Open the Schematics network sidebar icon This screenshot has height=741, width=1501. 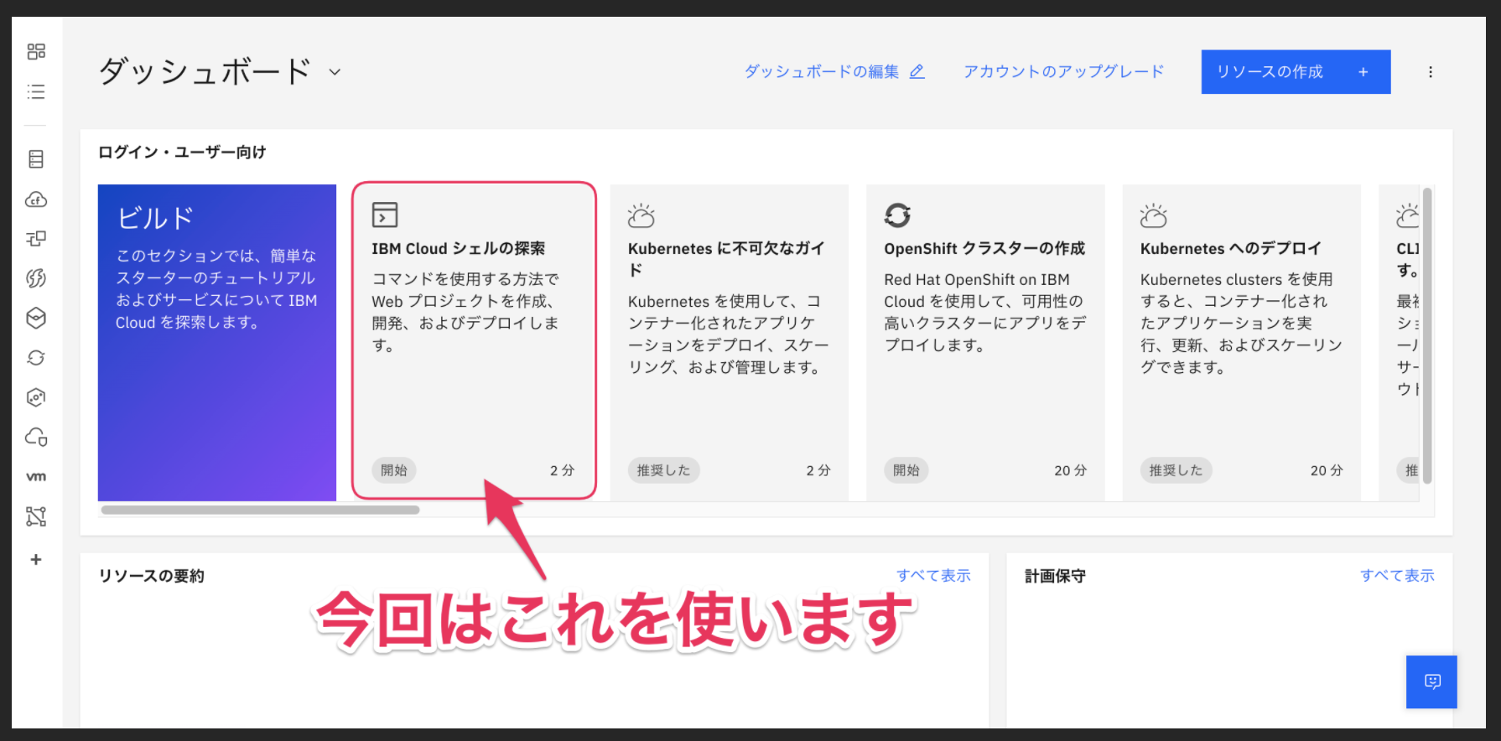pyautogui.click(x=36, y=516)
